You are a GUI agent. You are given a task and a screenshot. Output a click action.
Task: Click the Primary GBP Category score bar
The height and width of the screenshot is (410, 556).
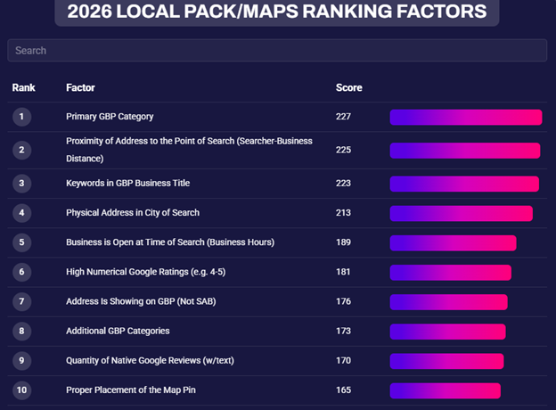pyautogui.click(x=465, y=117)
